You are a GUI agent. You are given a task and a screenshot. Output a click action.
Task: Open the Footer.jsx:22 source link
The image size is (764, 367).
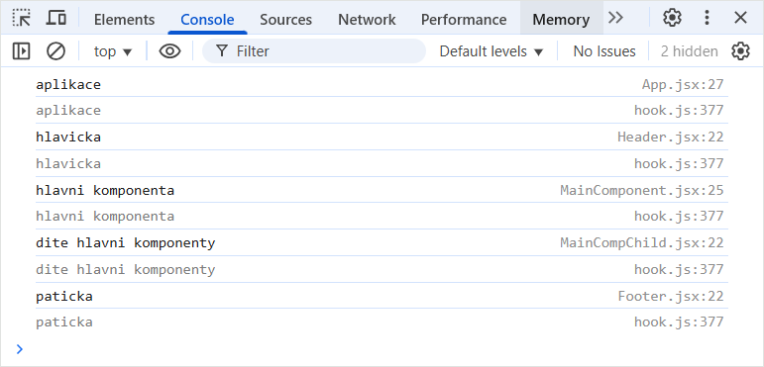tap(671, 296)
